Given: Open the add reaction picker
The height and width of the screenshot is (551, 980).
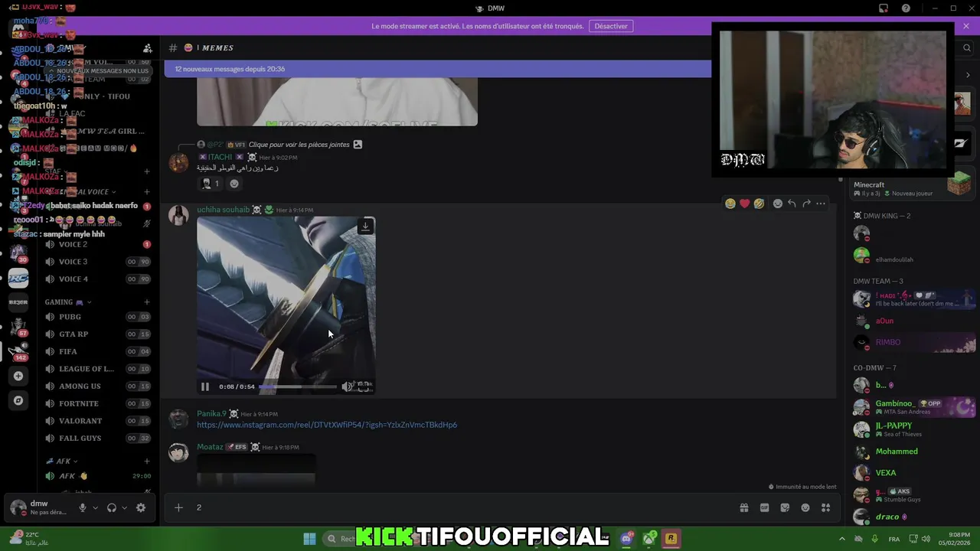Looking at the screenshot, I should click(778, 204).
